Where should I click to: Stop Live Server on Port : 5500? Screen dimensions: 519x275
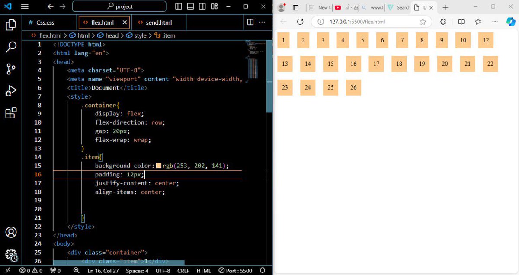[x=235, y=271]
